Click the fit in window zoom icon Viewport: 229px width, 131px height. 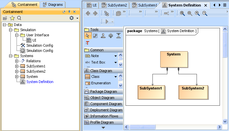182,13
